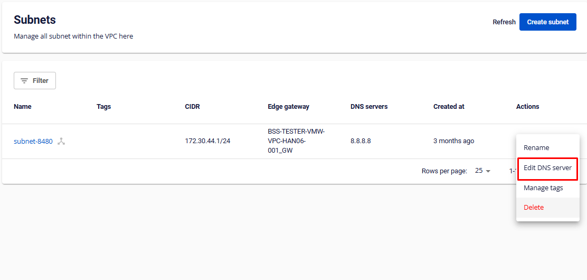Click the DNS servers column header
587x280 pixels.
pyautogui.click(x=369, y=107)
